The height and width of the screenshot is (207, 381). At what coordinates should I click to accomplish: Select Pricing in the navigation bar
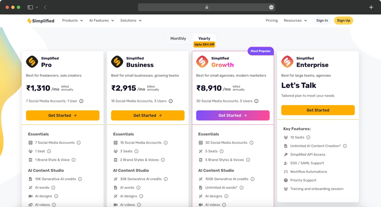[272, 20]
